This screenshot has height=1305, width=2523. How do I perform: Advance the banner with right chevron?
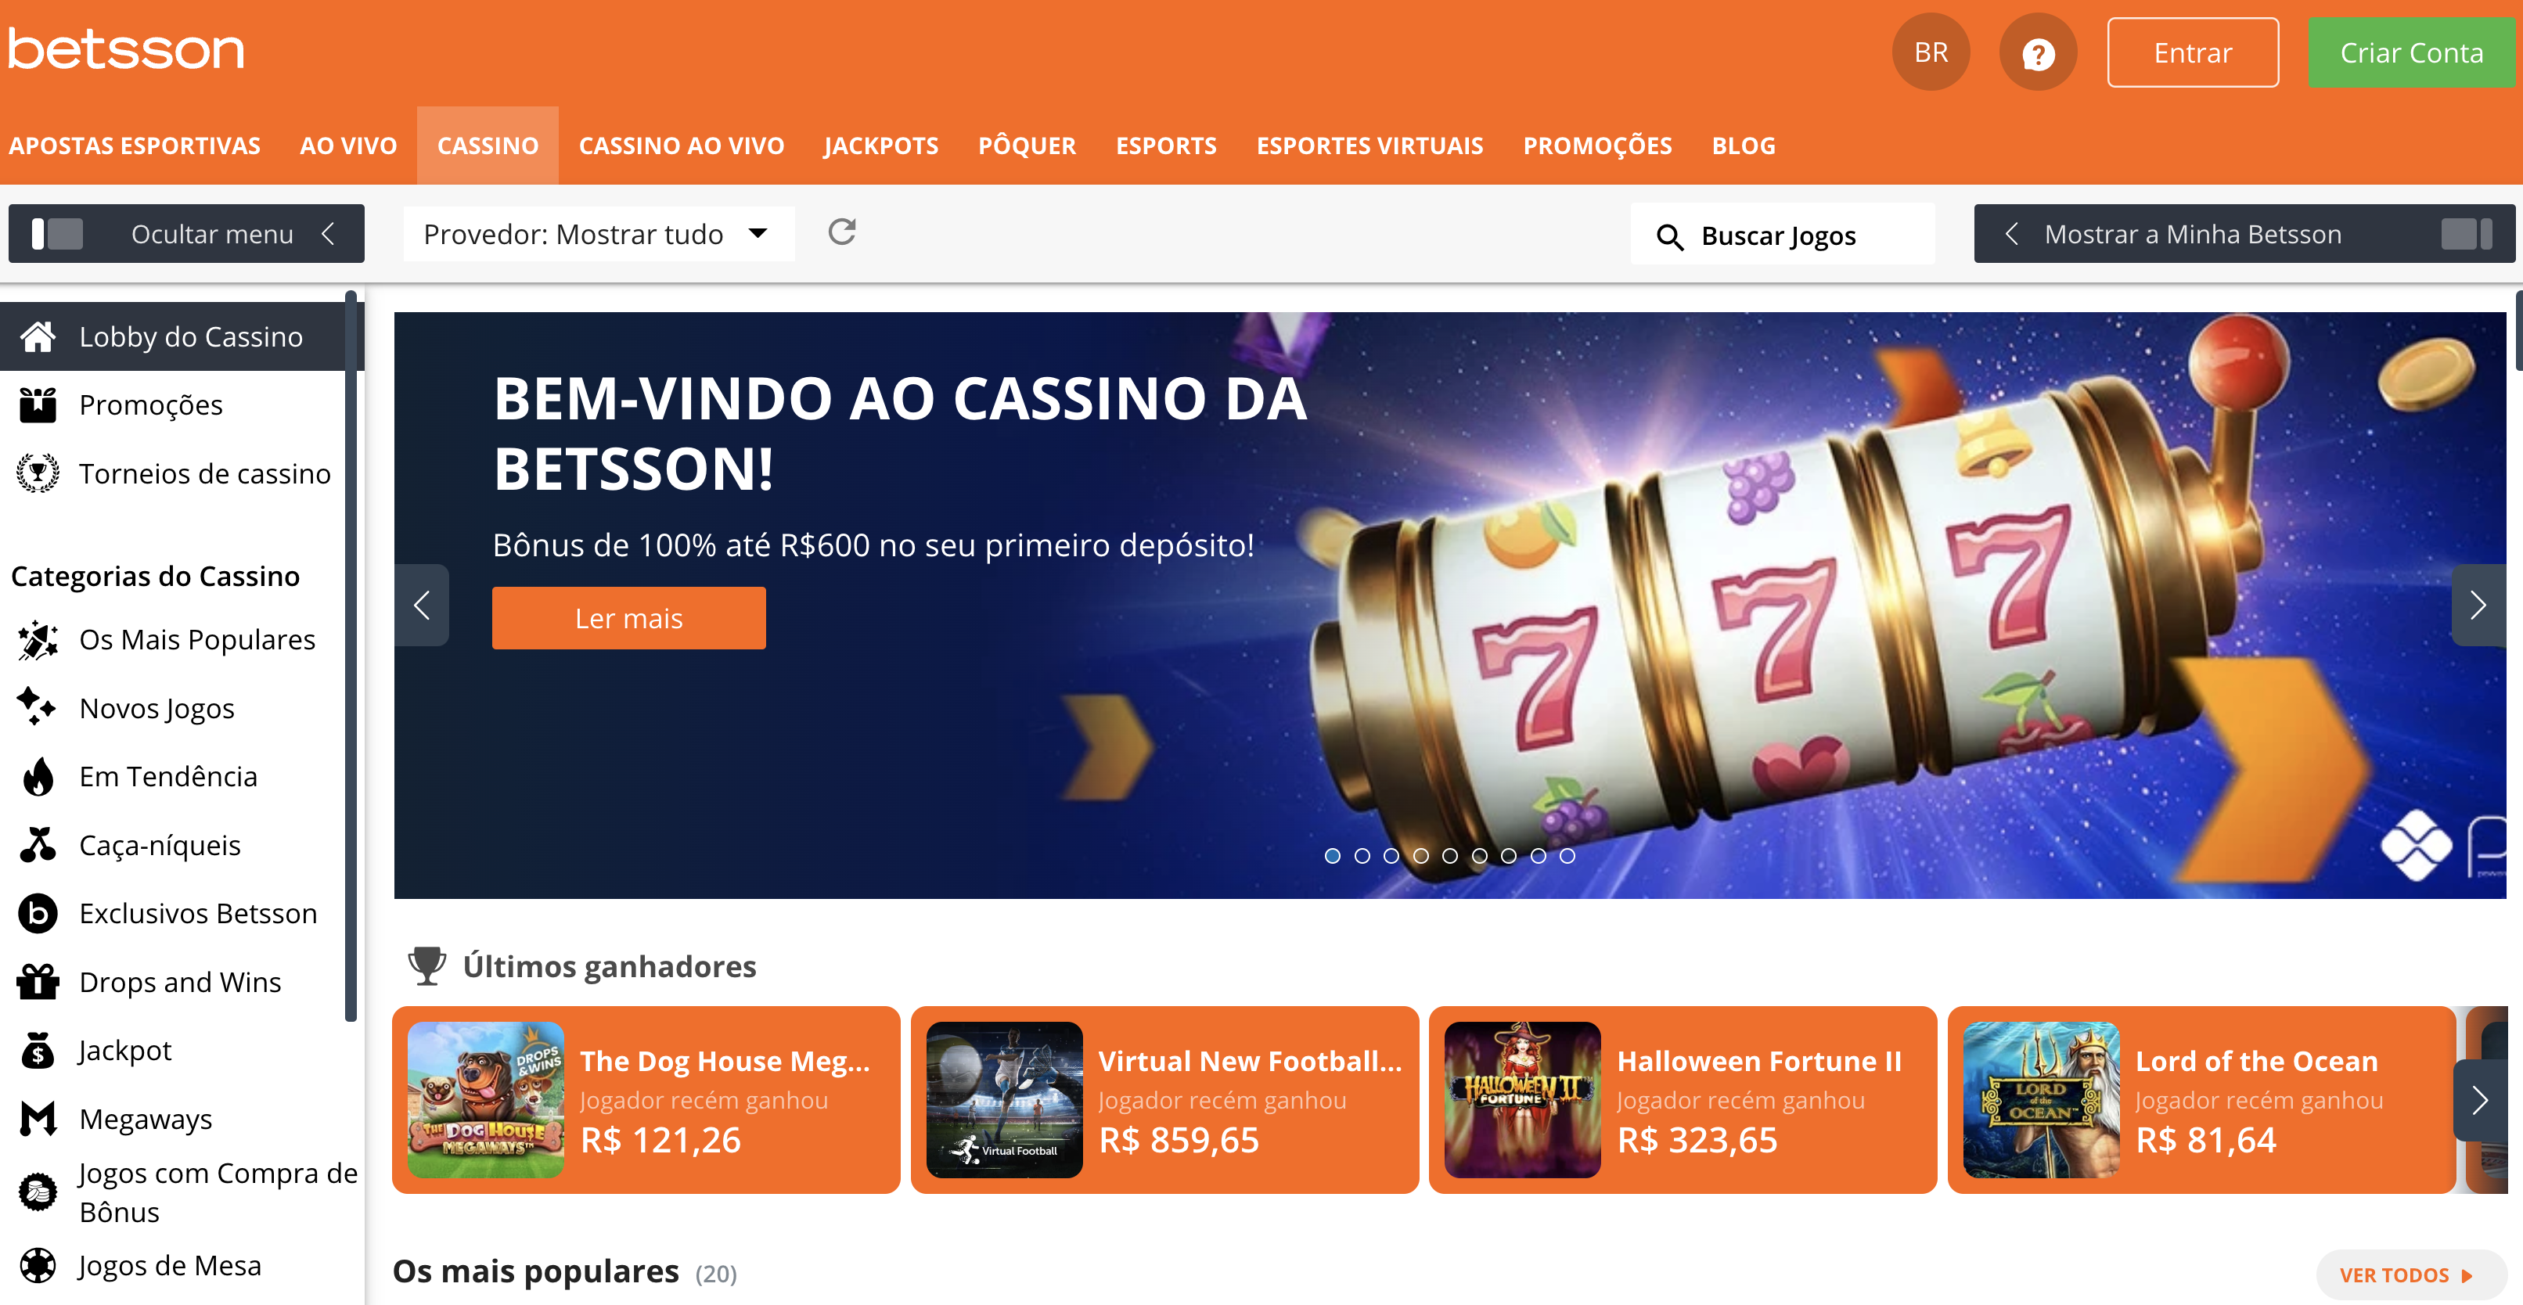click(x=2478, y=605)
